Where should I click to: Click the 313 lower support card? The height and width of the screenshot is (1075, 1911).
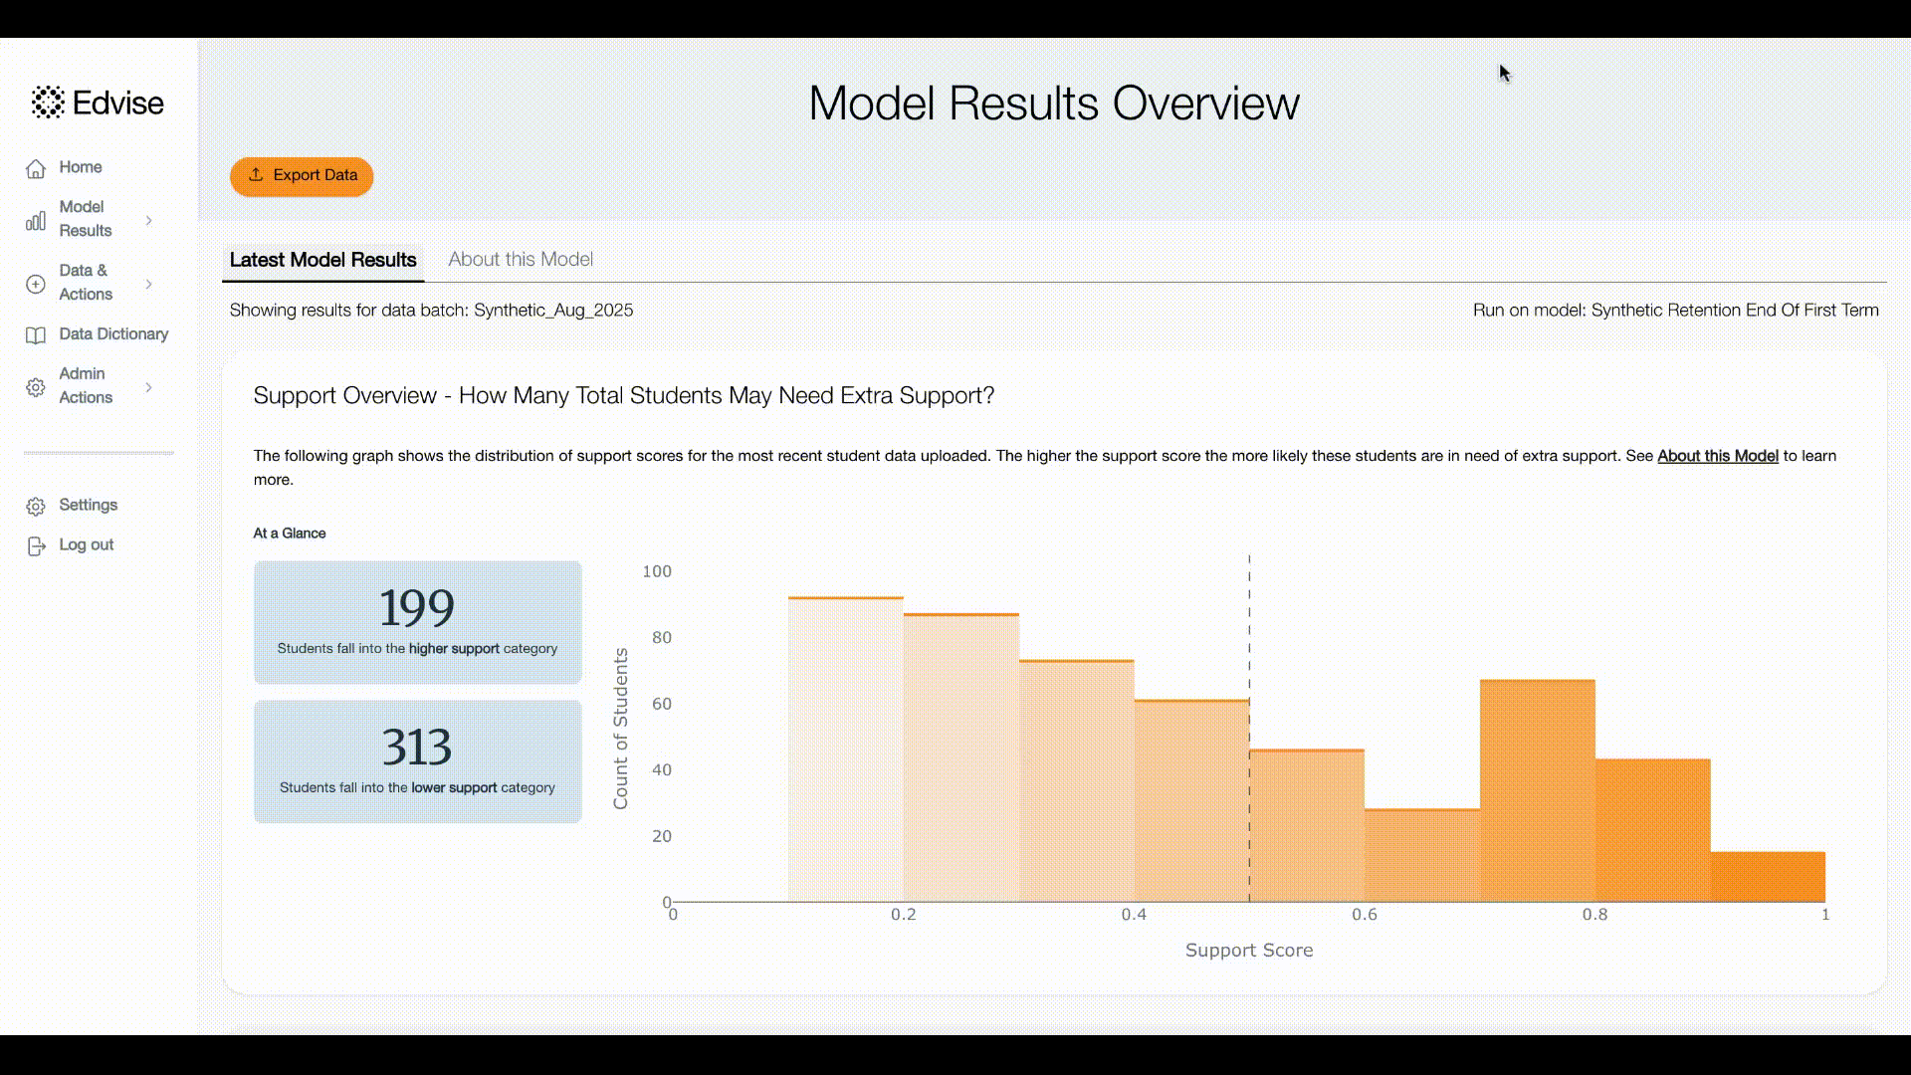tap(418, 761)
